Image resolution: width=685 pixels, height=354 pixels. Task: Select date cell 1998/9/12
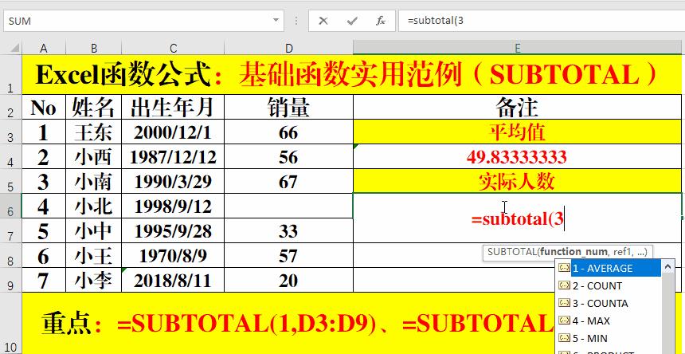click(173, 206)
